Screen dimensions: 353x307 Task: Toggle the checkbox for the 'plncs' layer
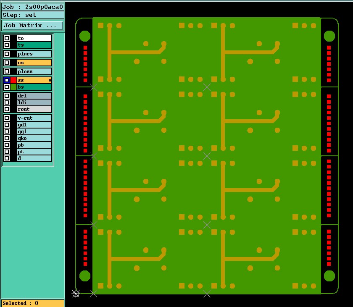tap(7, 54)
